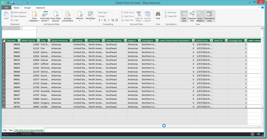The width and height of the screenshot is (267, 139).
Task: Sort A to Z
Action: (128, 12)
